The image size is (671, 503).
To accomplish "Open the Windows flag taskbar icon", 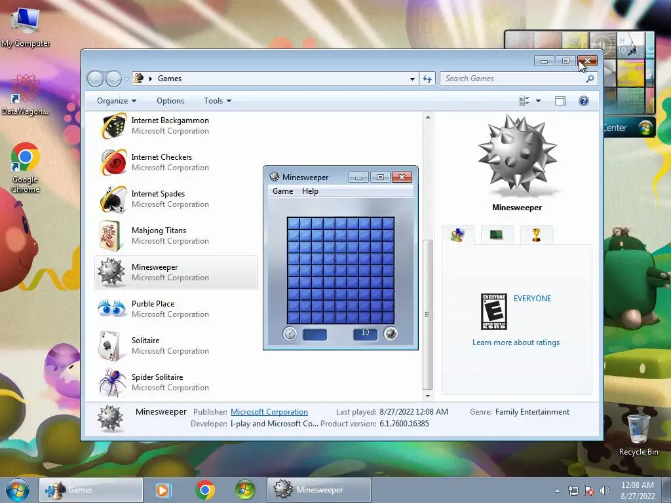I will pos(244,490).
